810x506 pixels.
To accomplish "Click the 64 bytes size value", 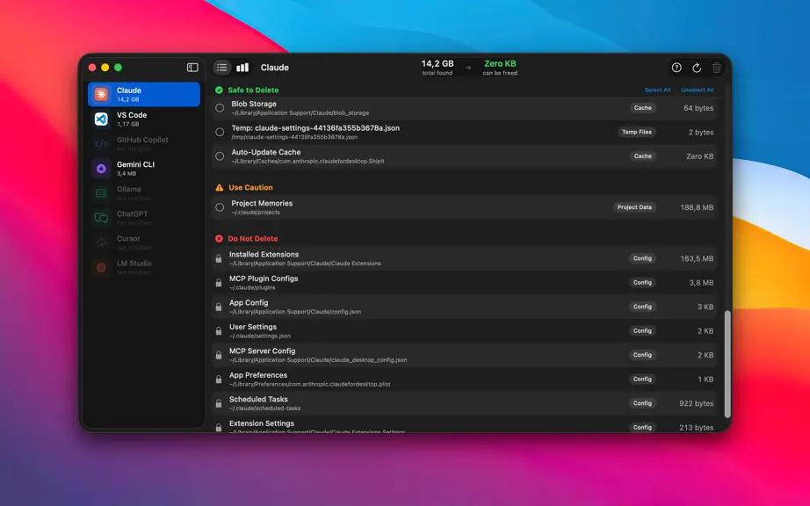I will coord(698,108).
